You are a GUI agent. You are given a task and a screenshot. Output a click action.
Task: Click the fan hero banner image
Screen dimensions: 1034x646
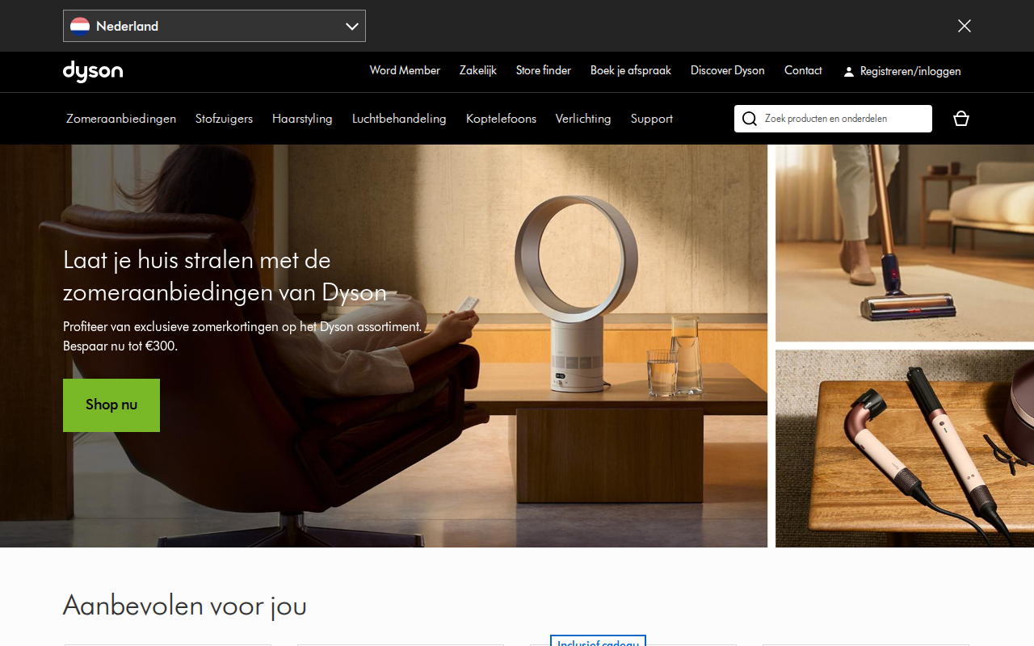[x=384, y=346]
